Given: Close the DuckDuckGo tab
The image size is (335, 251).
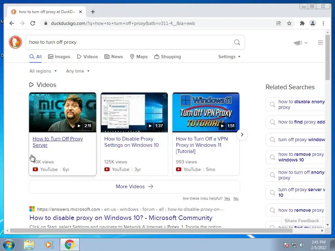Looking at the screenshot, I should tap(80, 12).
